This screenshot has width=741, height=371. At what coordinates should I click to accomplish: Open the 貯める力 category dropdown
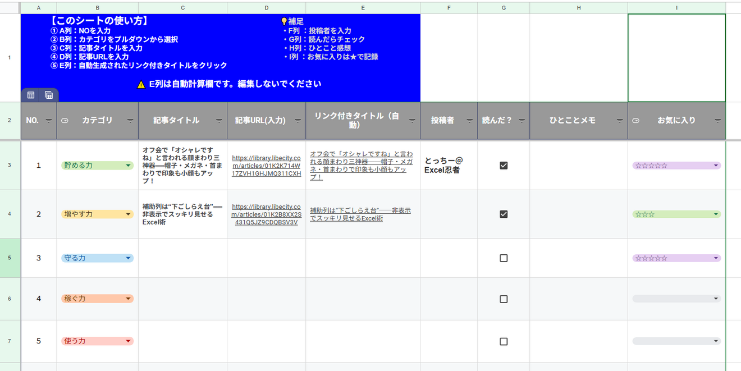[x=129, y=165]
